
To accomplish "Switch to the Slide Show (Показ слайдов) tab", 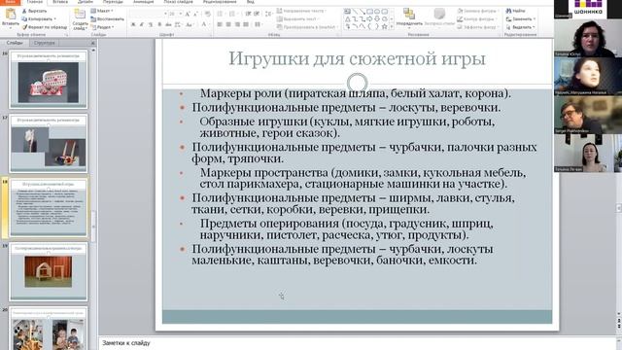I will click(178, 2).
